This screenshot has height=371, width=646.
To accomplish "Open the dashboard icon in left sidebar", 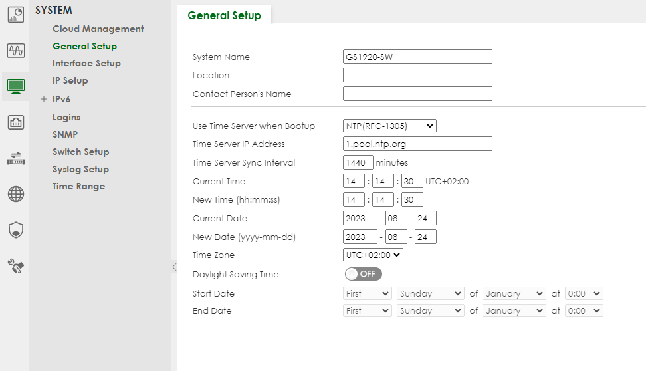I will click(x=15, y=15).
